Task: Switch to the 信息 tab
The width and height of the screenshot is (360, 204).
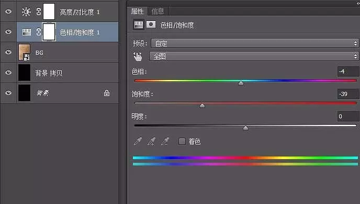Action: click(x=157, y=11)
